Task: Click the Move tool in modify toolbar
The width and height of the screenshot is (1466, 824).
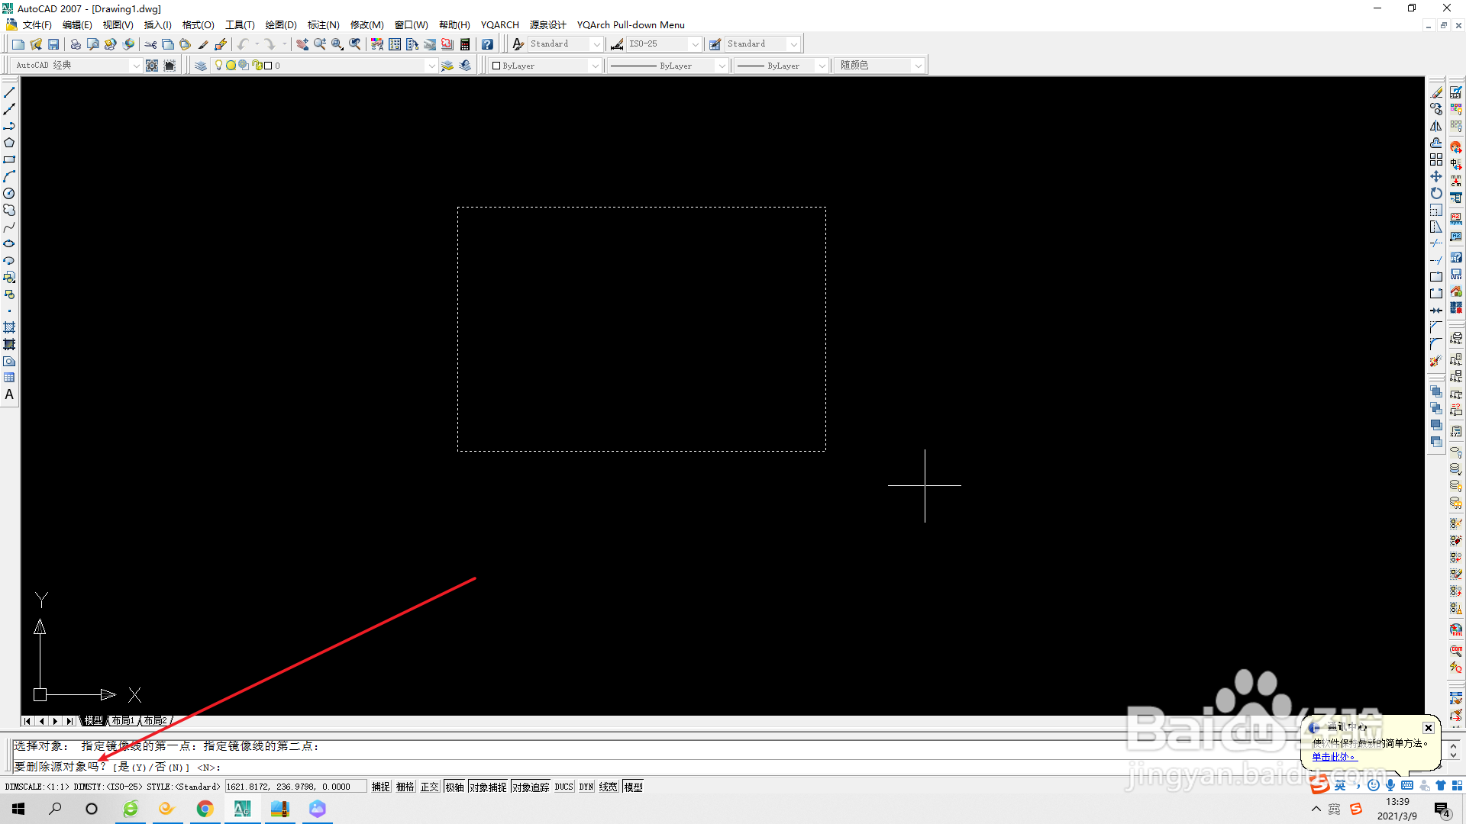Action: point(1436,176)
